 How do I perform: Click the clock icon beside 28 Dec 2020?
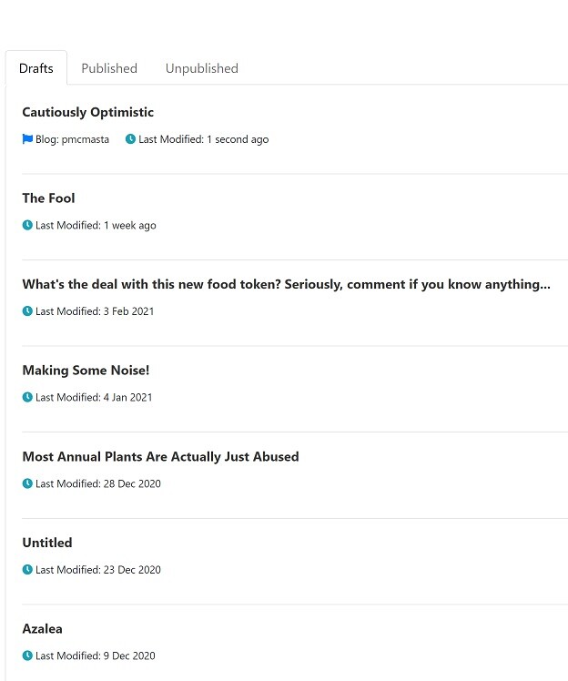tap(27, 483)
